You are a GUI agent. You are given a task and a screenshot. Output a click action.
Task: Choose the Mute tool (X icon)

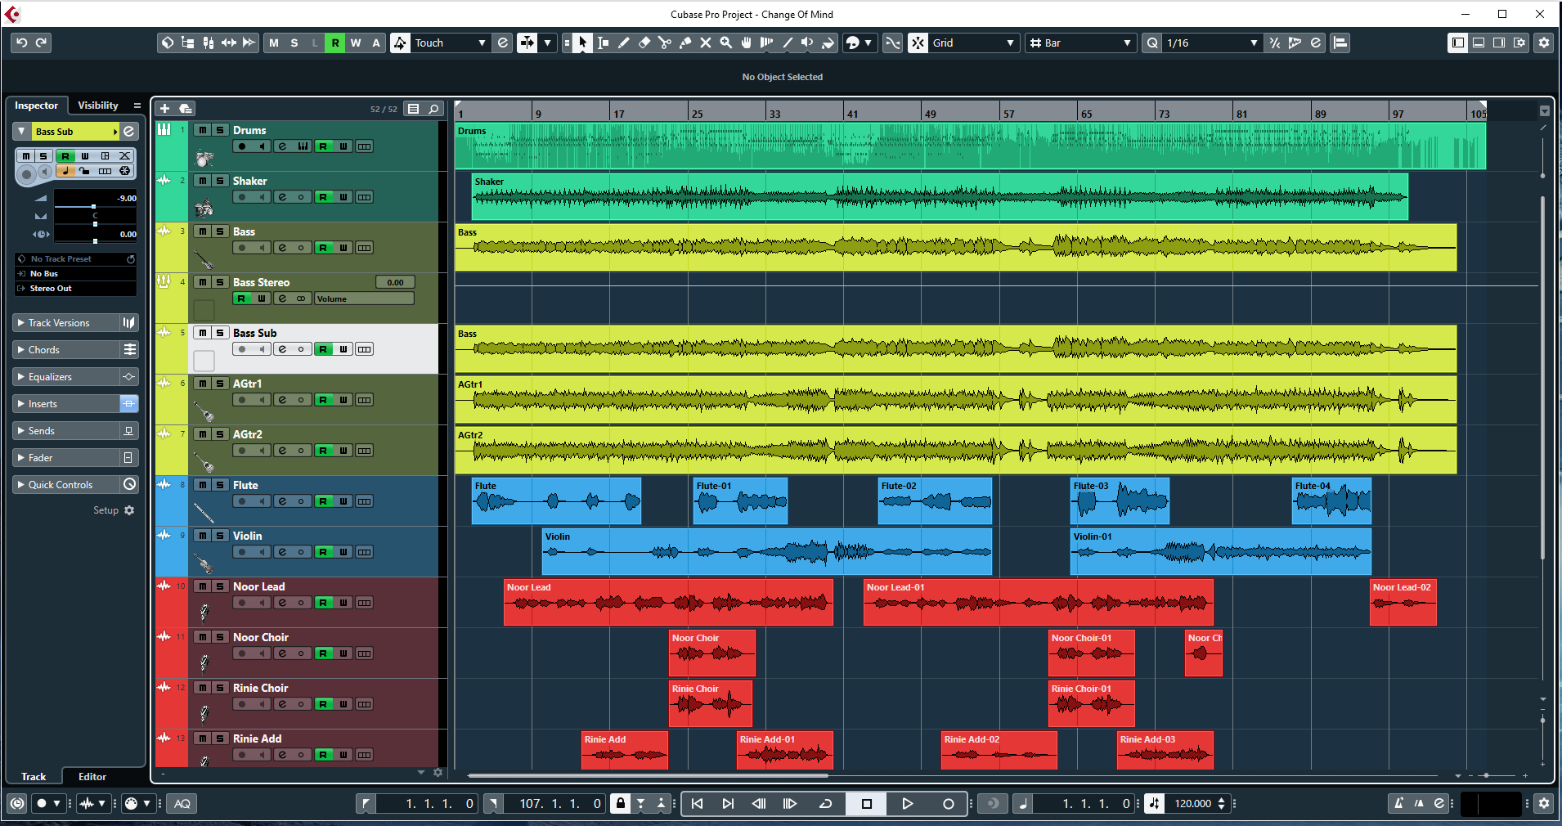point(706,43)
